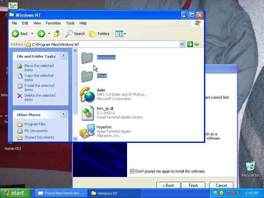Select the hypertrm application icon

pos(87,131)
